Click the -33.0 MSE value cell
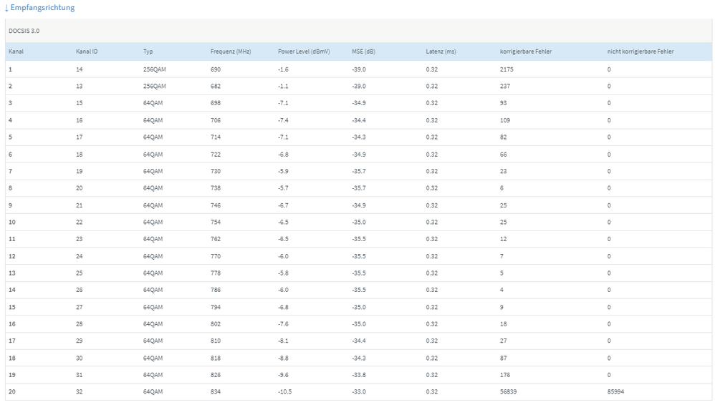 359,391
